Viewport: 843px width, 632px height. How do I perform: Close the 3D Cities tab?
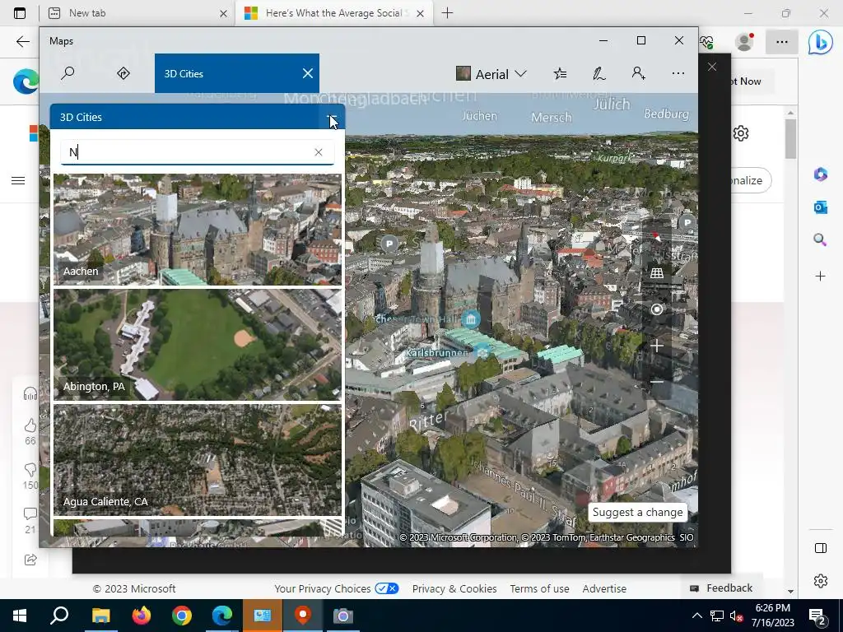click(x=308, y=73)
